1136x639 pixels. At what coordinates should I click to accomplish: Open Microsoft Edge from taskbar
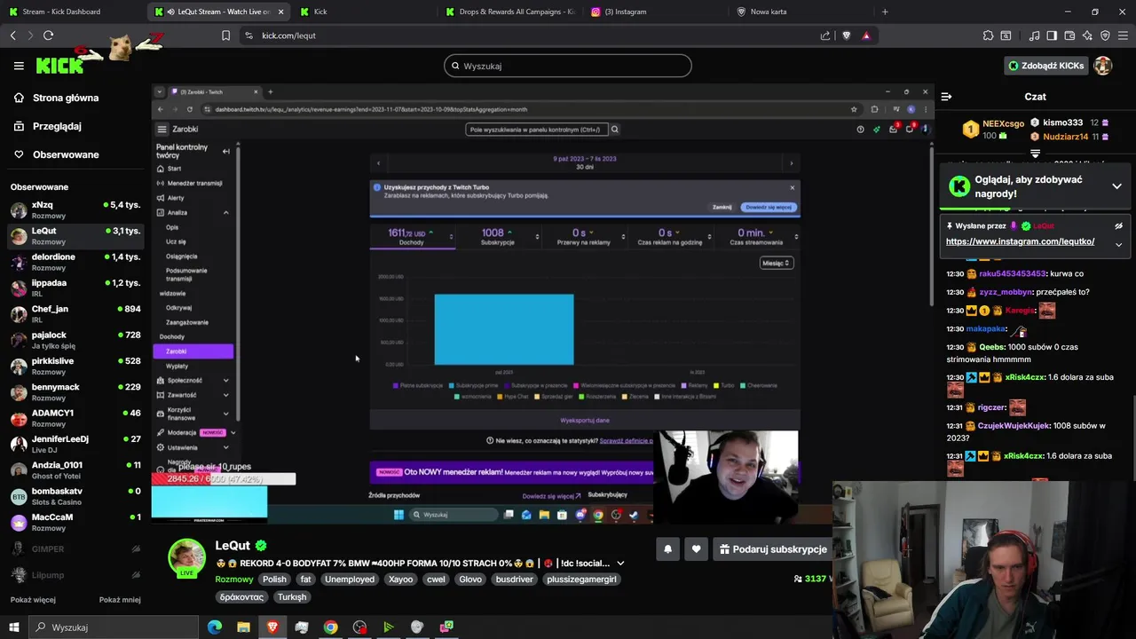click(x=214, y=627)
